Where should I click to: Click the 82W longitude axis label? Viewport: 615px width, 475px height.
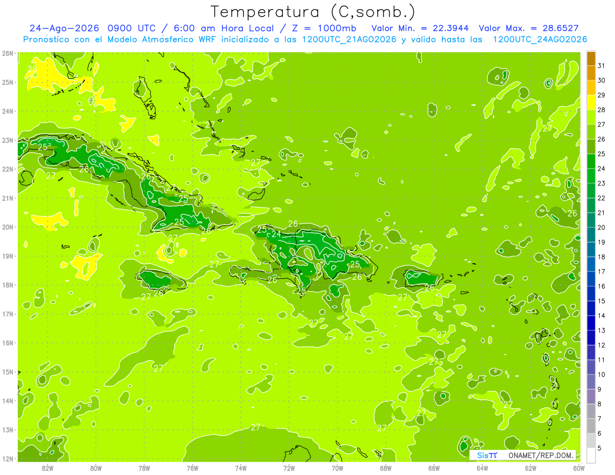click(x=48, y=468)
